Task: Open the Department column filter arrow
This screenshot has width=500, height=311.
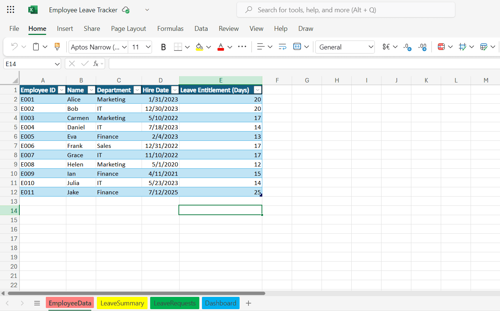Action: tap(137, 90)
